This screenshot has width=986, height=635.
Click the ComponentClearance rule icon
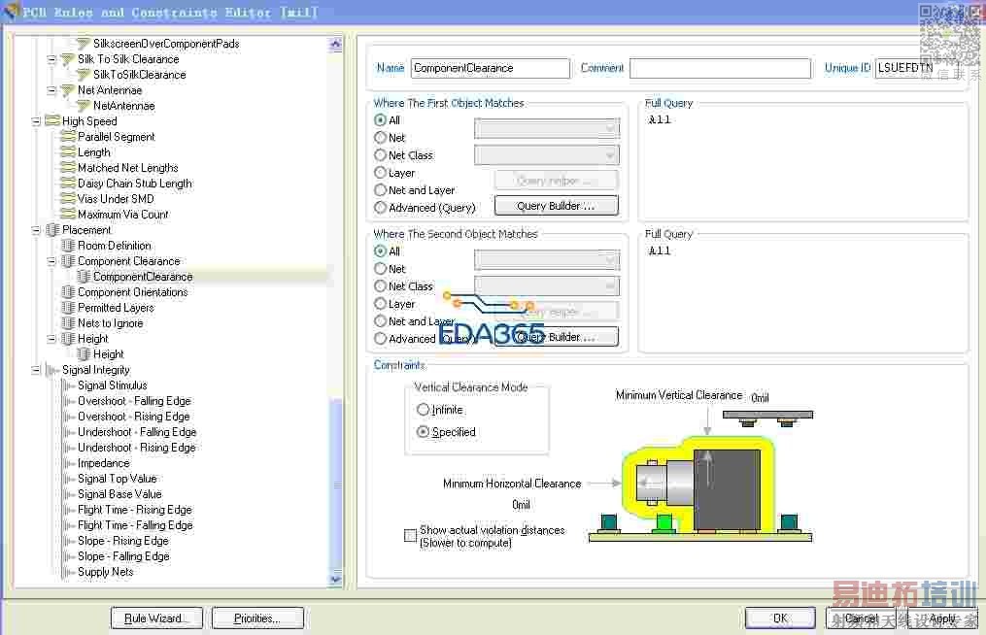click(x=84, y=277)
